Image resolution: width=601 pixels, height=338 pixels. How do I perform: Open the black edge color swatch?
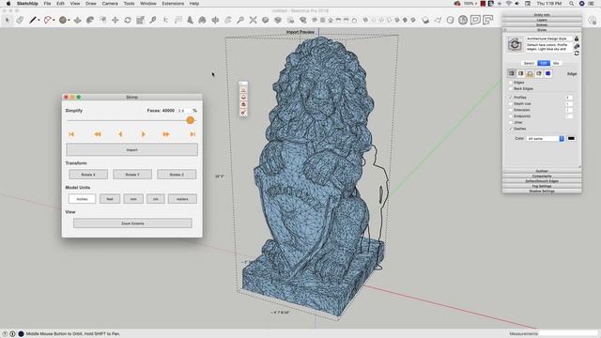571,138
